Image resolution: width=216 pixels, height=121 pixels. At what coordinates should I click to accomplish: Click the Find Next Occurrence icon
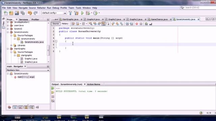99,24
